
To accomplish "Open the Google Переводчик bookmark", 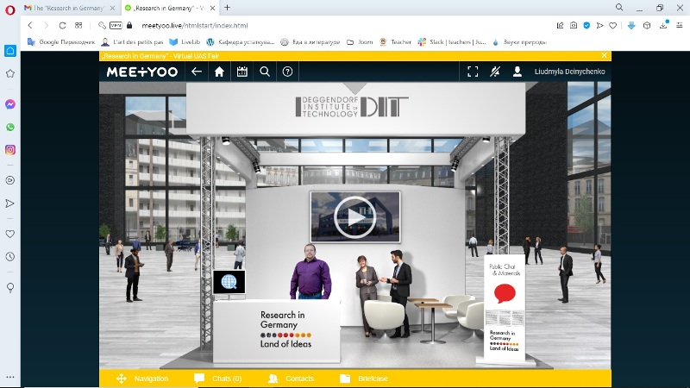I will click(61, 42).
